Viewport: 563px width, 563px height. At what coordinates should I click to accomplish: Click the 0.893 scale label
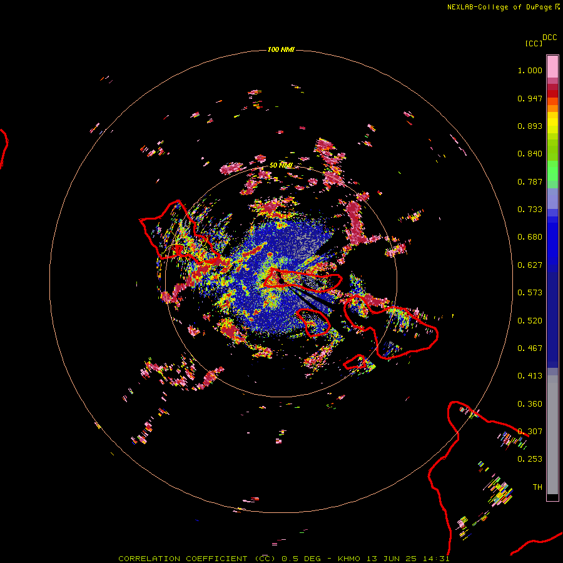click(x=530, y=126)
